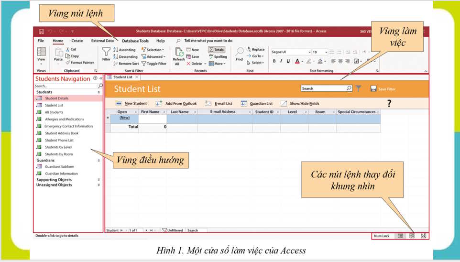Image resolution: width=460 pixels, height=262 pixels.
Task: Click the orange filter icon beside Search
Action: click(x=359, y=88)
